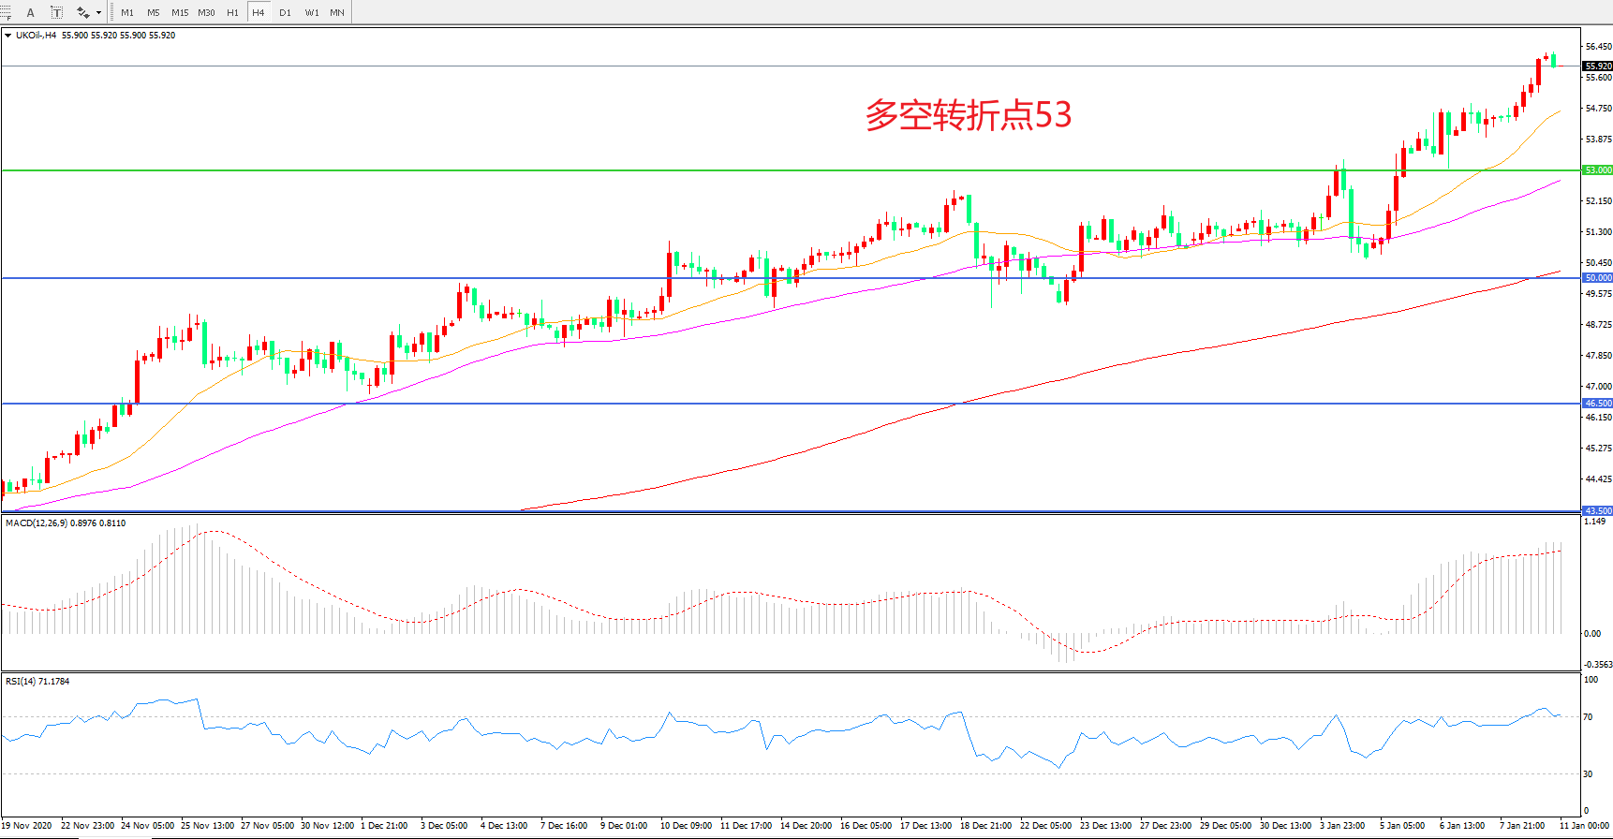Switch chart to M1 timeframe

coord(127,12)
